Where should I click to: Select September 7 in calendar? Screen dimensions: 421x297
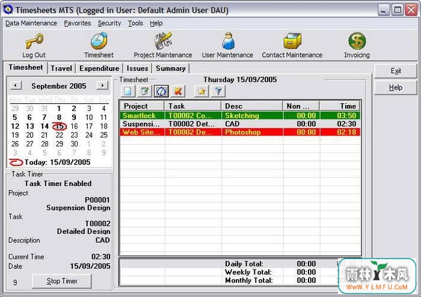[45, 118]
